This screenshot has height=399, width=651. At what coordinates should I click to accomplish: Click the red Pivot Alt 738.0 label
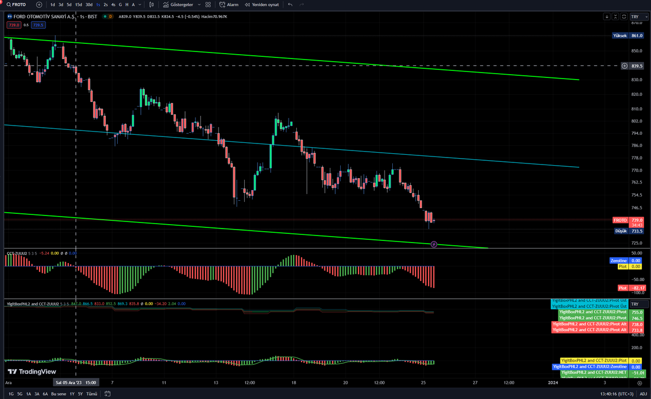click(x=597, y=324)
